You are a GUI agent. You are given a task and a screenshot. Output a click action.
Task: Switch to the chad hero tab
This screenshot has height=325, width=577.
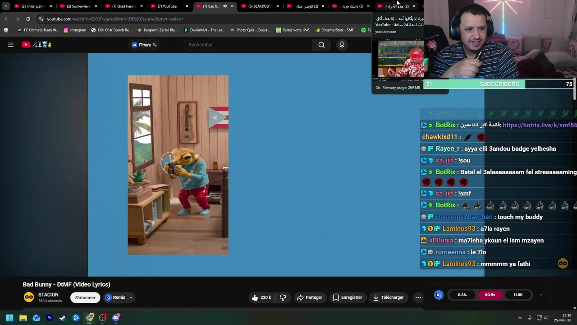point(123,6)
